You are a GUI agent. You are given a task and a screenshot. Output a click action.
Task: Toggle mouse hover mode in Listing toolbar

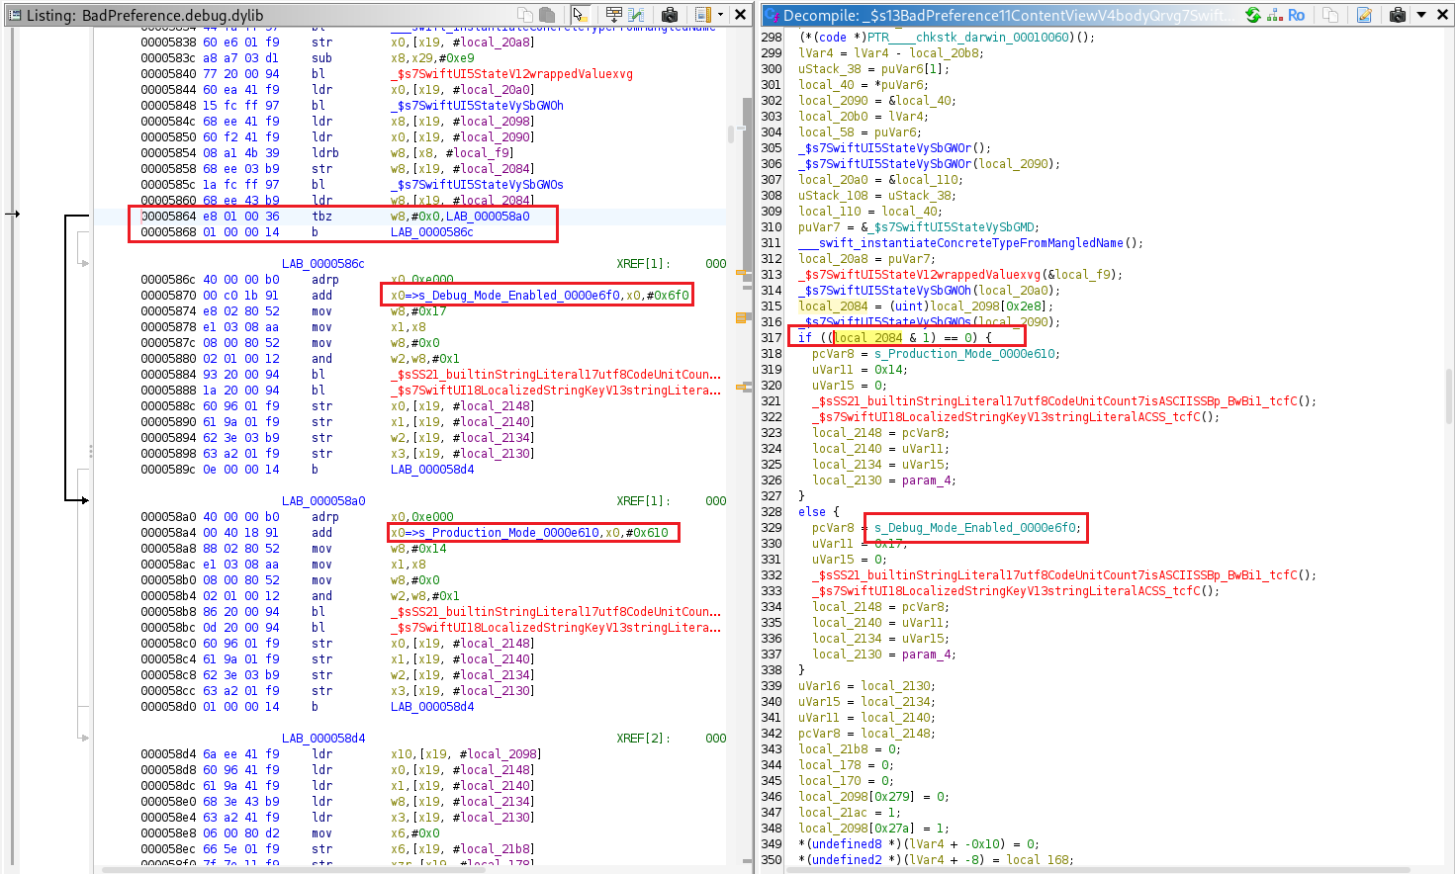click(580, 15)
